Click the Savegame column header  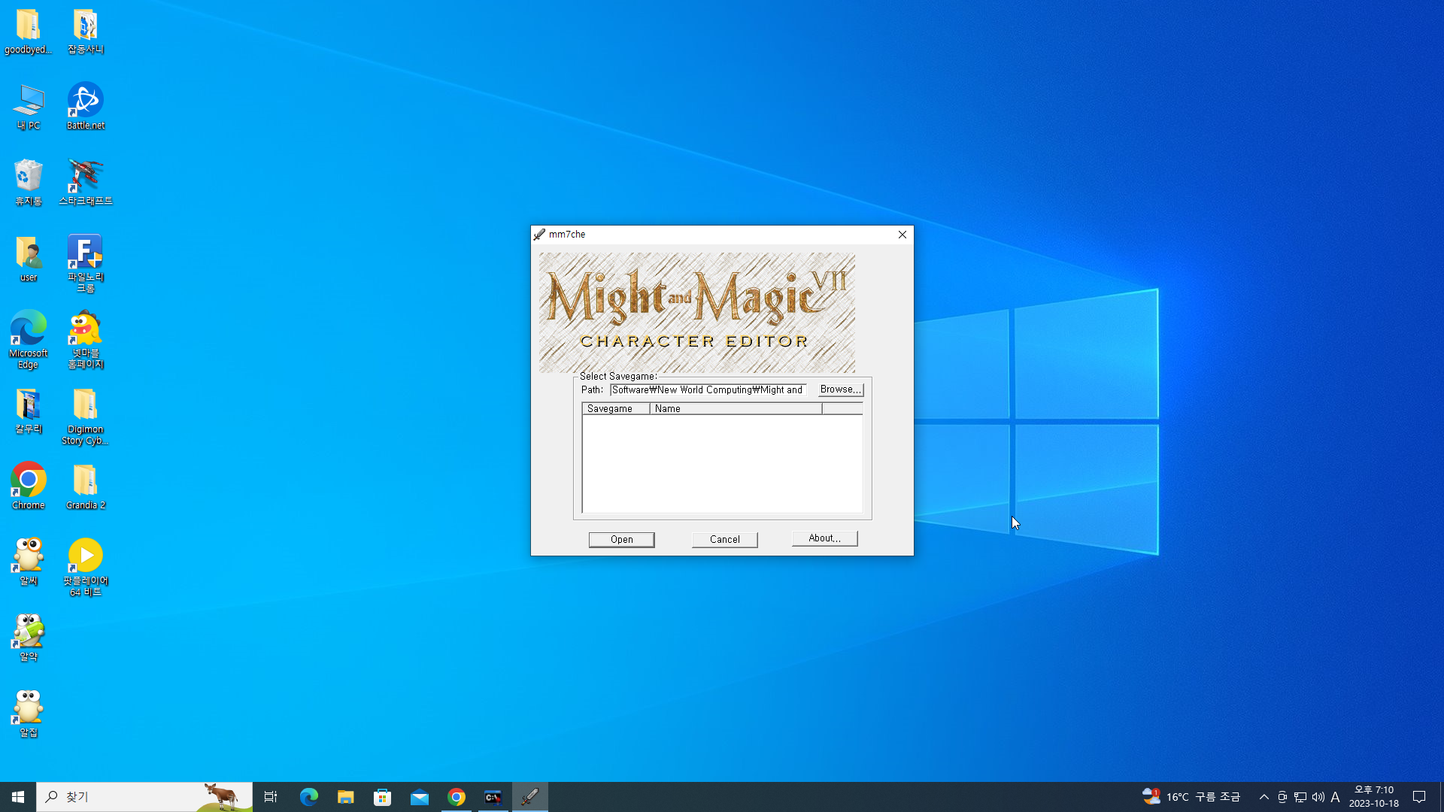(x=615, y=408)
